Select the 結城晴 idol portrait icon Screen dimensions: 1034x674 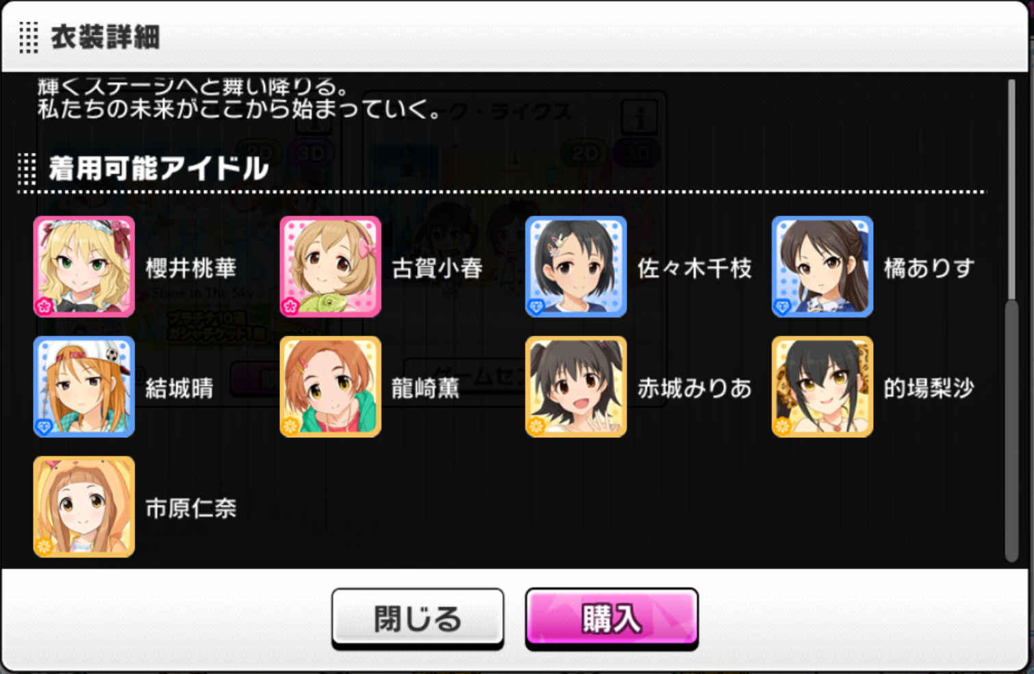tap(84, 387)
